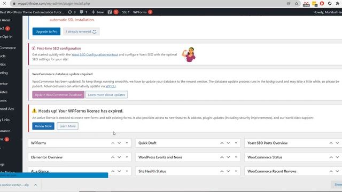Open the New content menu
Image resolution: width=342 pixels, height=192 pixels.
pos(97,12)
